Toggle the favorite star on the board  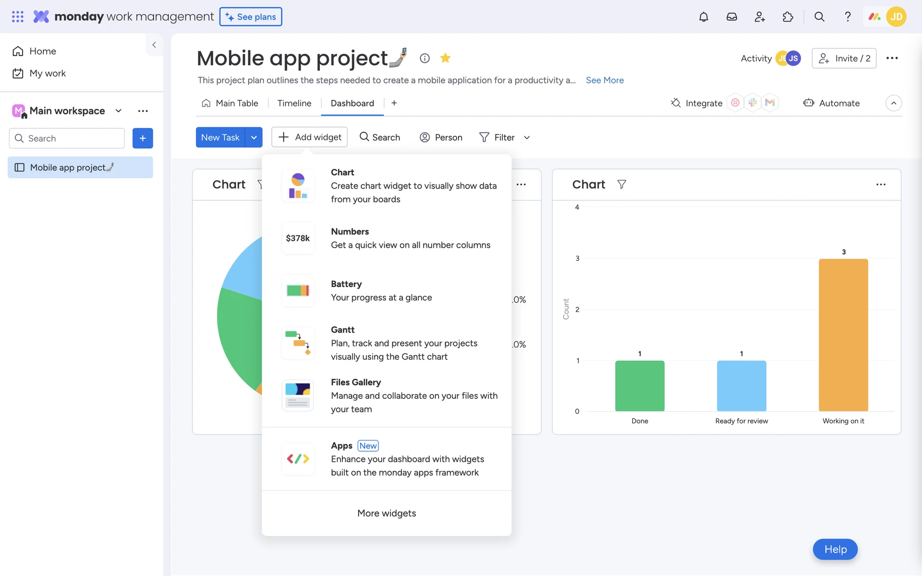[x=445, y=58]
